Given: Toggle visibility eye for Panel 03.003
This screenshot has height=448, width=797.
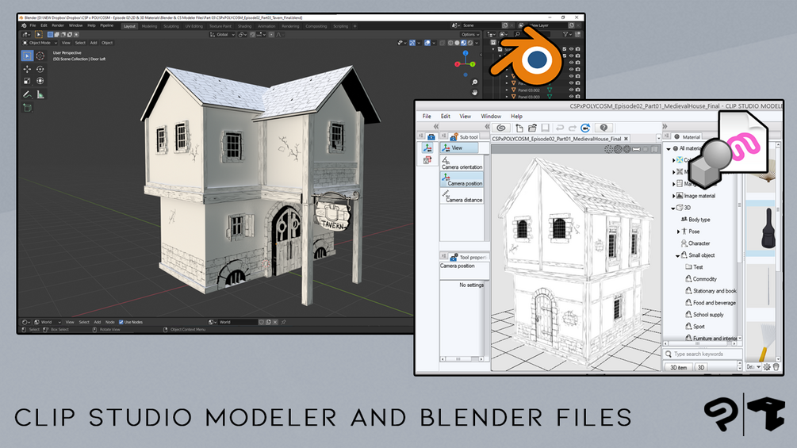Looking at the screenshot, I should coord(571,97).
